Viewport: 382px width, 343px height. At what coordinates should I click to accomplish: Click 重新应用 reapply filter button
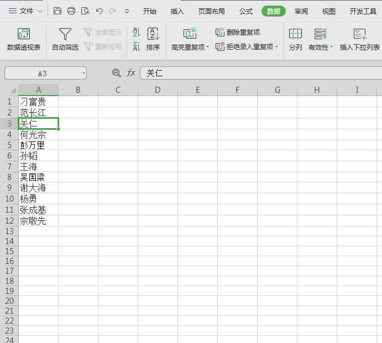[103, 46]
